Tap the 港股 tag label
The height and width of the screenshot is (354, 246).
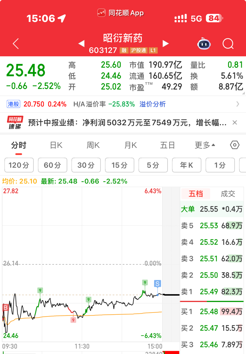13,104
